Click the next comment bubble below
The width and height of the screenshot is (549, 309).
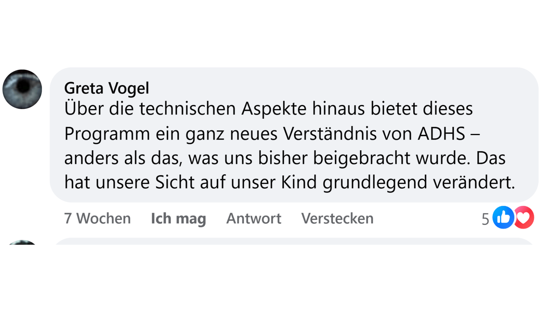coord(293,242)
